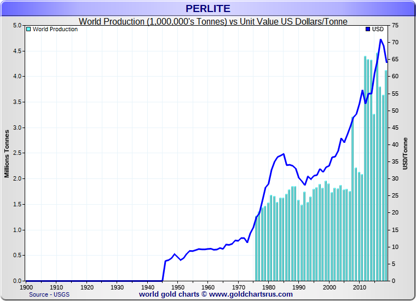416x301 pixels.
Task: Click the 1920 x-axis label
Action: pyautogui.click(x=86, y=287)
